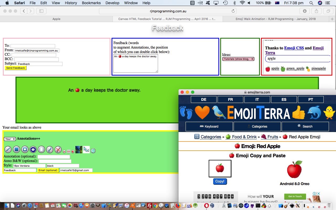The width and height of the screenshot is (336, 210).
Task: Open Notification Center list icon
Action: point(327,3)
